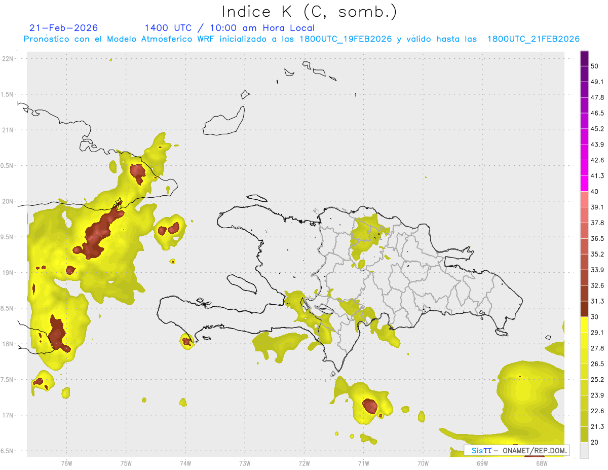
Task: Click the "Indice K (C, somb.)" title
Action: [310, 12]
